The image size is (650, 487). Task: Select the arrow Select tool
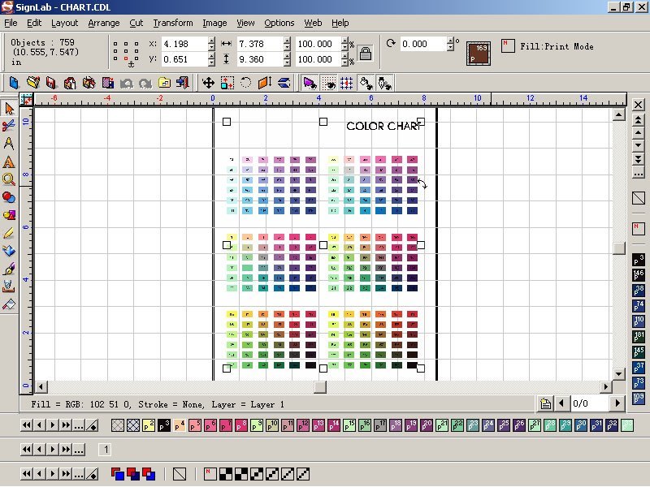pyautogui.click(x=9, y=109)
